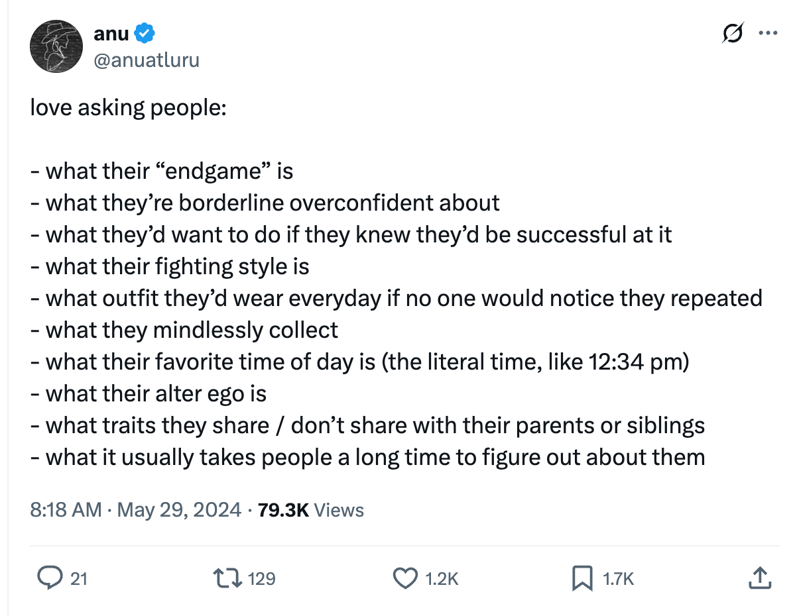Like the post with the heart icon

tap(405, 578)
